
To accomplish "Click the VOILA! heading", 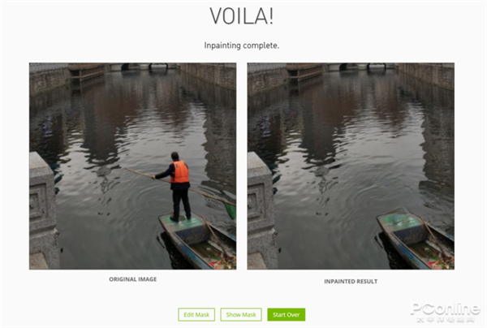I will (242, 16).
